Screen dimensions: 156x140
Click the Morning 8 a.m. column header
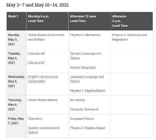47,21
